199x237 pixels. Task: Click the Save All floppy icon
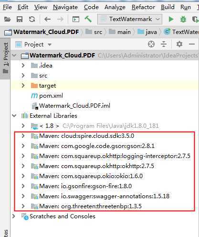click(x=20, y=19)
